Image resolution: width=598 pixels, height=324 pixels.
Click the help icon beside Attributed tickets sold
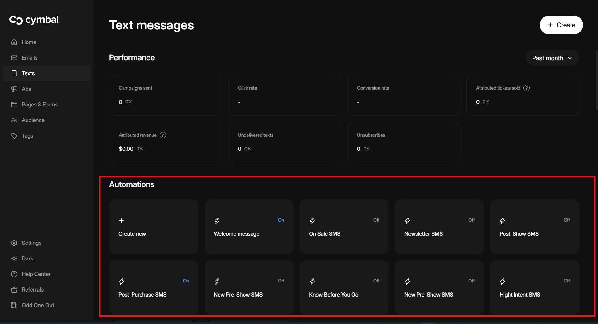coord(526,88)
